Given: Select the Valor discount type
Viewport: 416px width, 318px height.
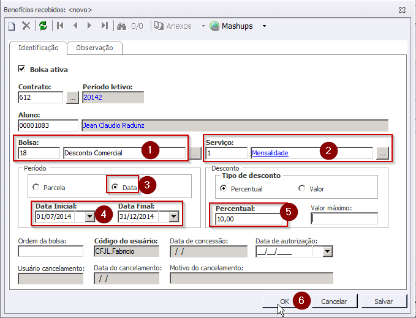Looking at the screenshot, I should pyautogui.click(x=301, y=188).
